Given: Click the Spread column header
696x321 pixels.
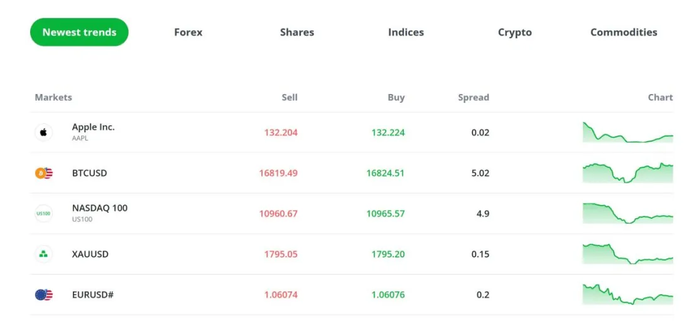Looking at the screenshot, I should (x=474, y=97).
